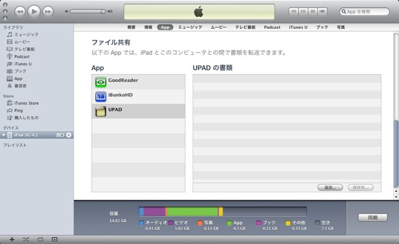
Task: Click the GoodReader app icon
Action: coord(101,82)
